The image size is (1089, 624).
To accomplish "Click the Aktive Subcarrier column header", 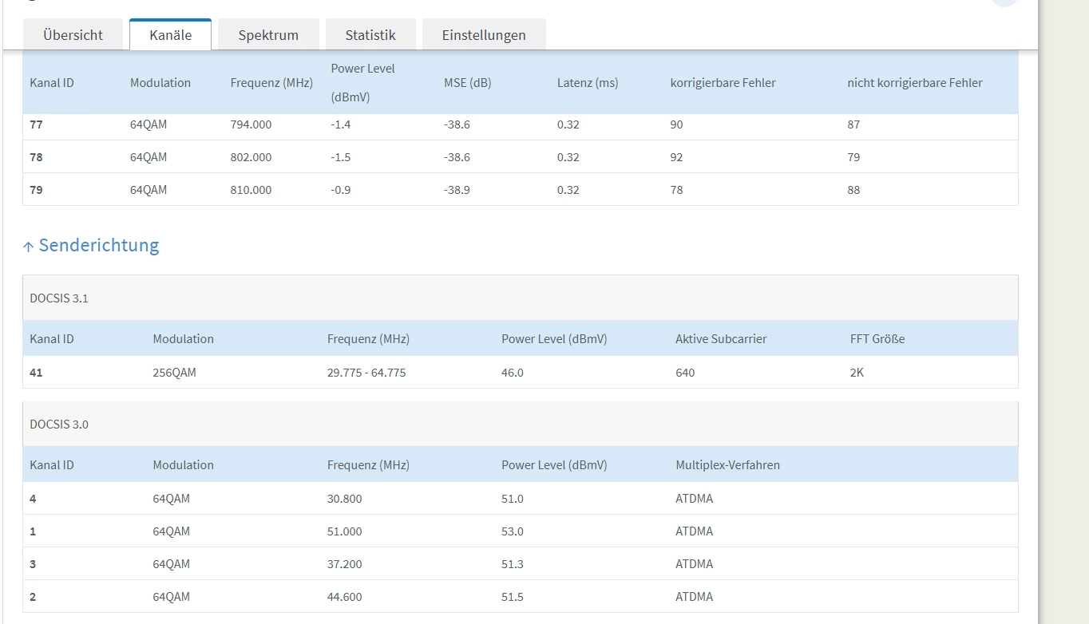I will click(721, 339).
